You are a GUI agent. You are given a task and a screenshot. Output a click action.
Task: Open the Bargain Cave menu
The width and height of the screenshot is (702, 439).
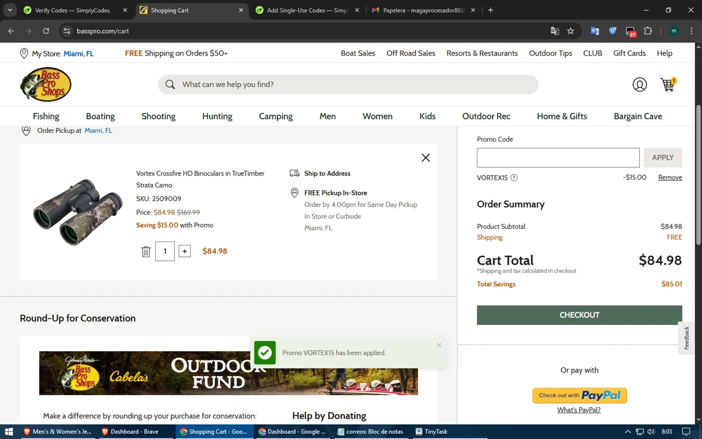point(637,117)
